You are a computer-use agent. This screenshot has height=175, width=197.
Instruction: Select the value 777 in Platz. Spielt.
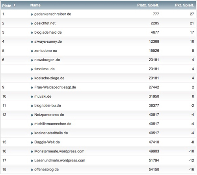click(156, 14)
